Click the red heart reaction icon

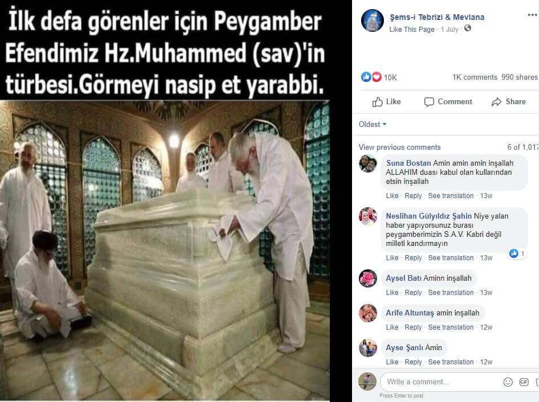(377, 77)
